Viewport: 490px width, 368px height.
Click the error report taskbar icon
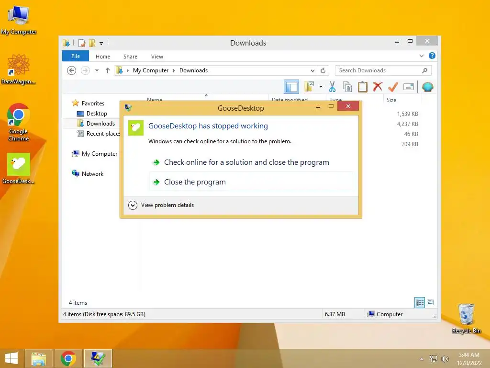point(98,358)
